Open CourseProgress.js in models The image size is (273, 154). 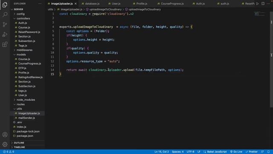point(29,64)
